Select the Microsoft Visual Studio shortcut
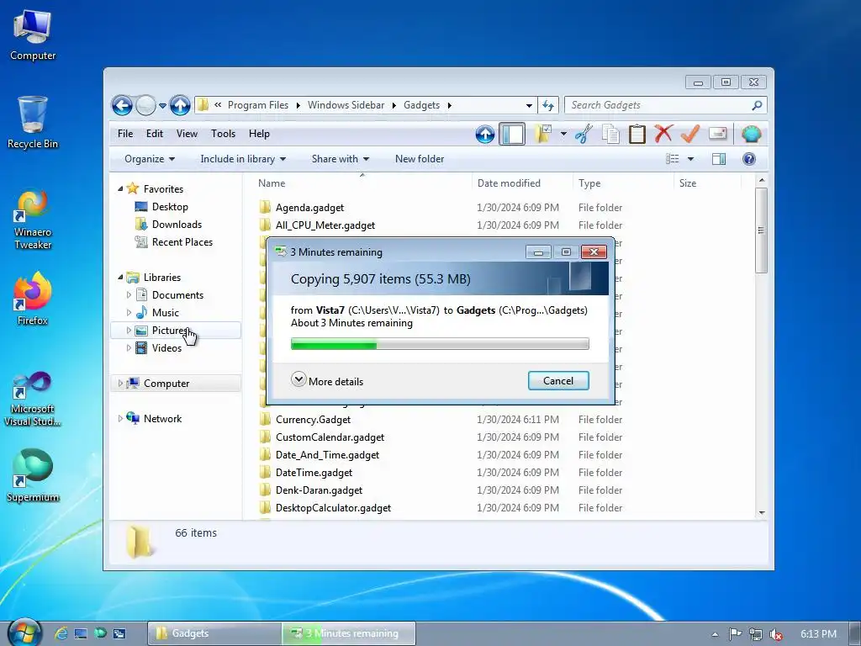 click(x=33, y=399)
